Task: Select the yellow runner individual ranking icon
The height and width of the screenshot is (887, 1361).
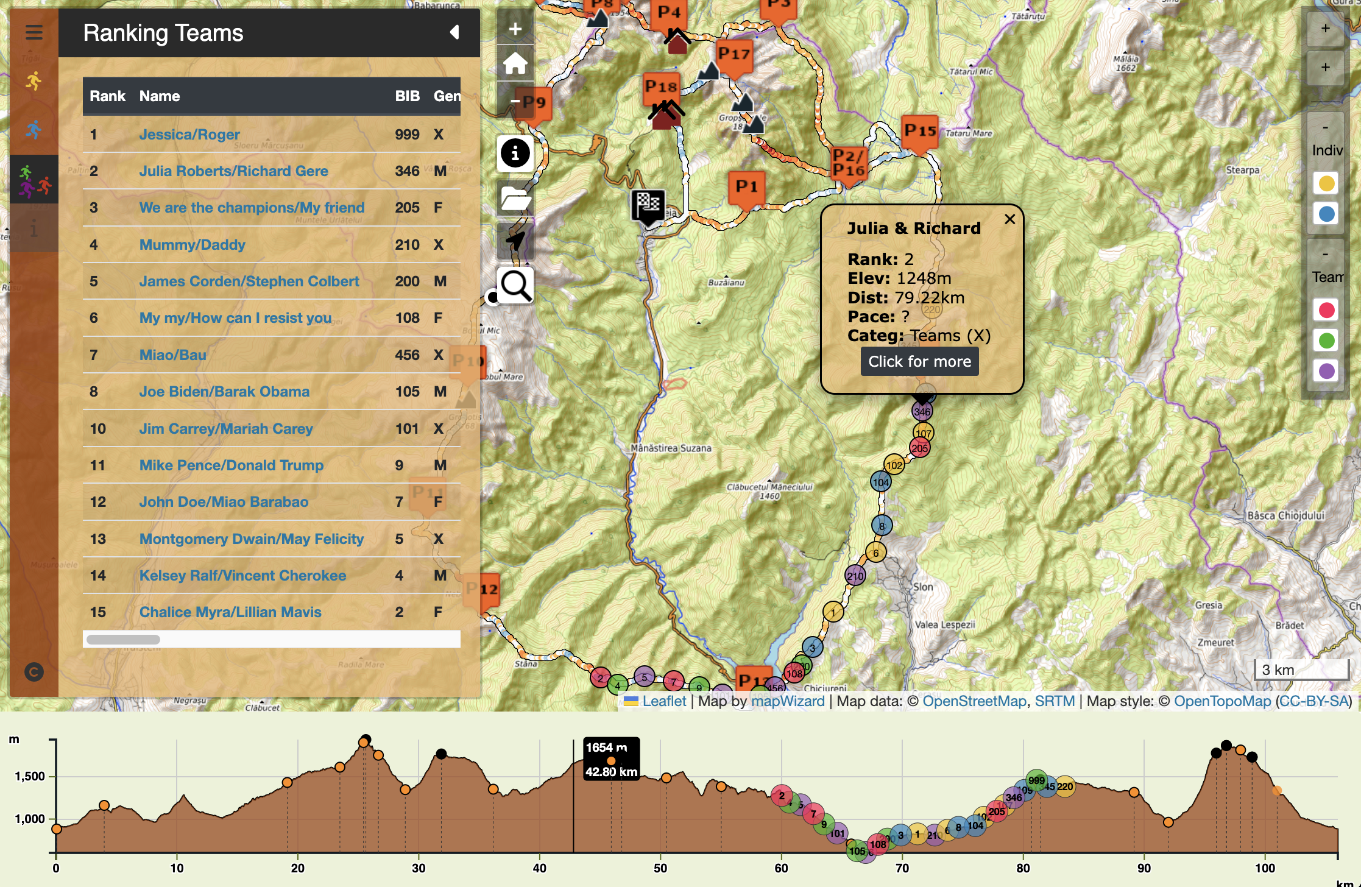Action: [34, 81]
